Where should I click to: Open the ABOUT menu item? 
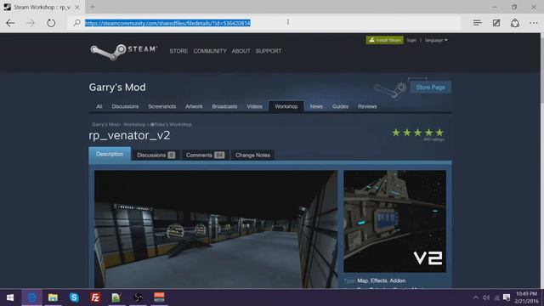(241, 51)
